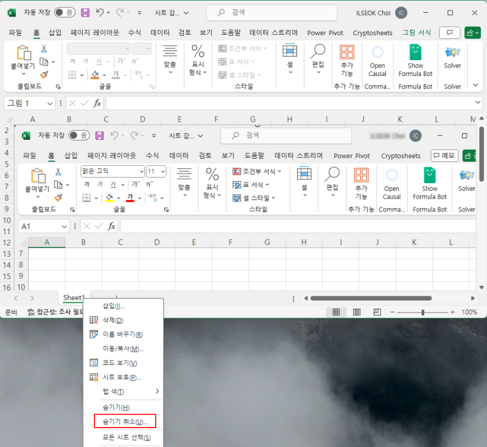Click the Open Causal add-in icon
This screenshot has height=447, width=487.
click(x=377, y=52)
